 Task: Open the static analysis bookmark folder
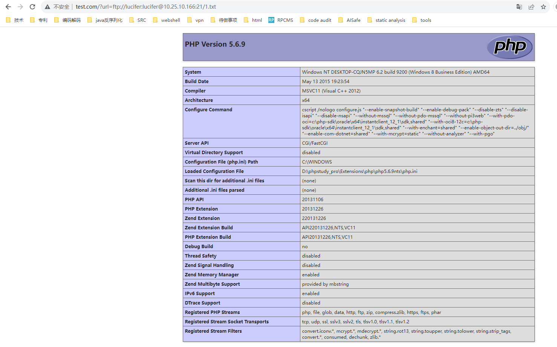[386, 20]
